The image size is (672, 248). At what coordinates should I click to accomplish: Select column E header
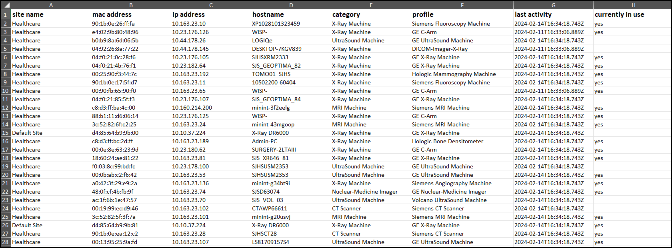click(371, 5)
